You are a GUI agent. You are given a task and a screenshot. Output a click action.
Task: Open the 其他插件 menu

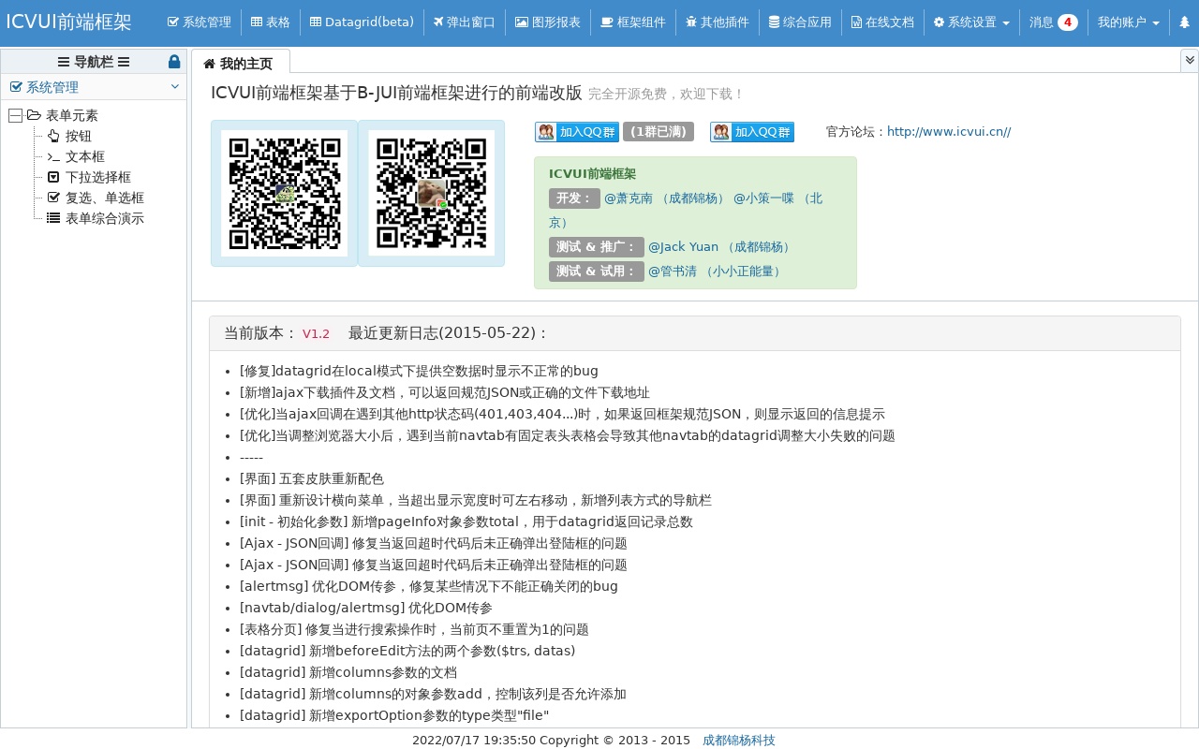[x=717, y=22]
